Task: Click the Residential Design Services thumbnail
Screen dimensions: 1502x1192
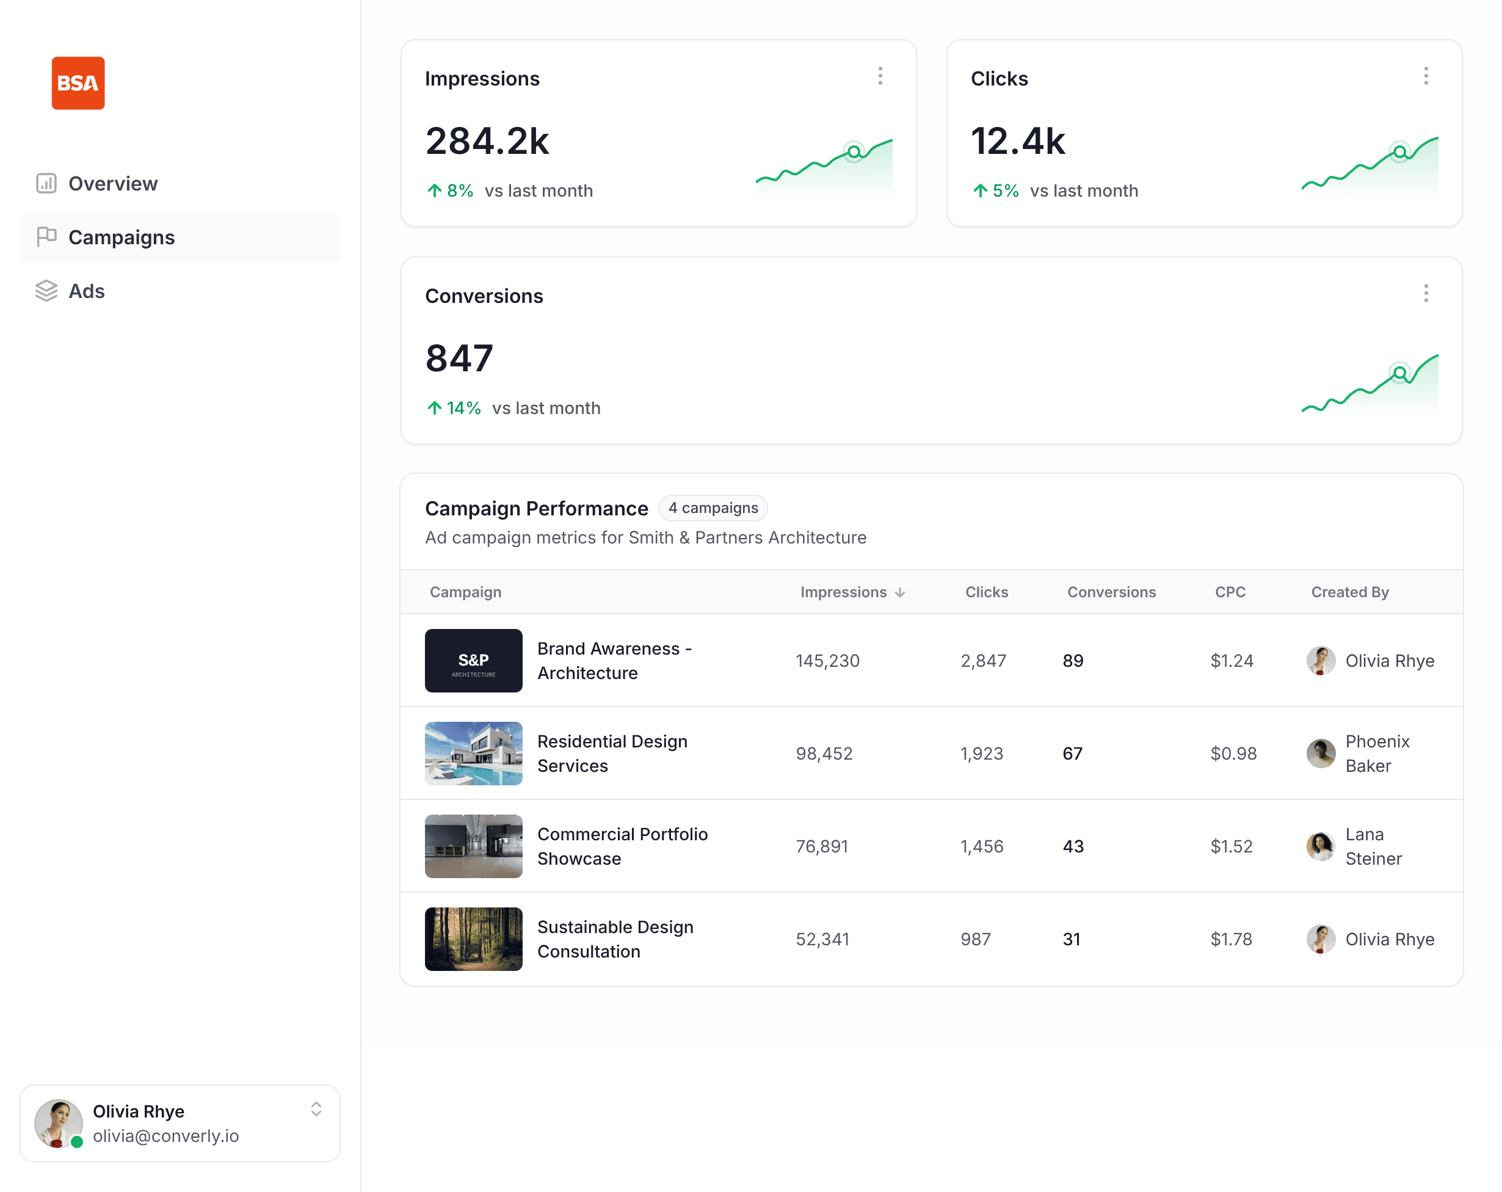Action: (473, 753)
